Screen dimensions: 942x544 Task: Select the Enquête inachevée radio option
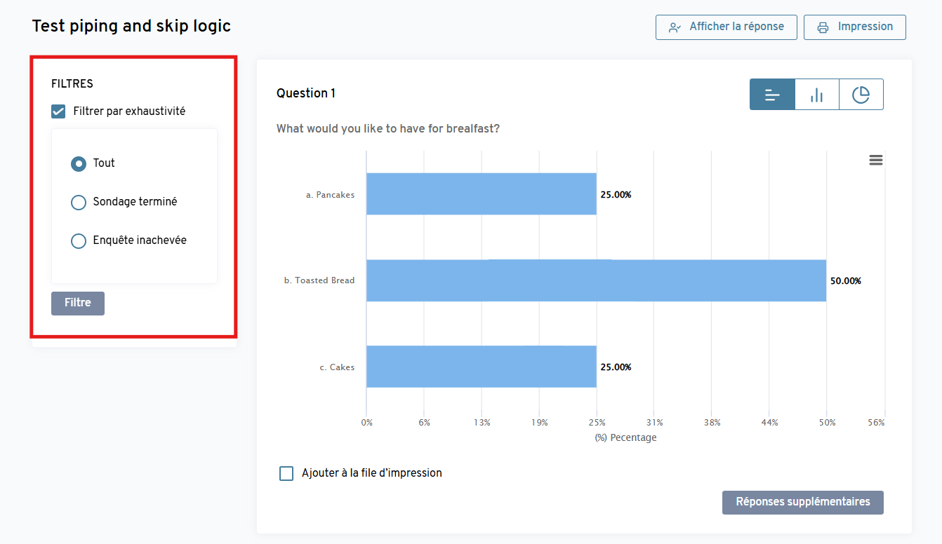click(x=79, y=241)
